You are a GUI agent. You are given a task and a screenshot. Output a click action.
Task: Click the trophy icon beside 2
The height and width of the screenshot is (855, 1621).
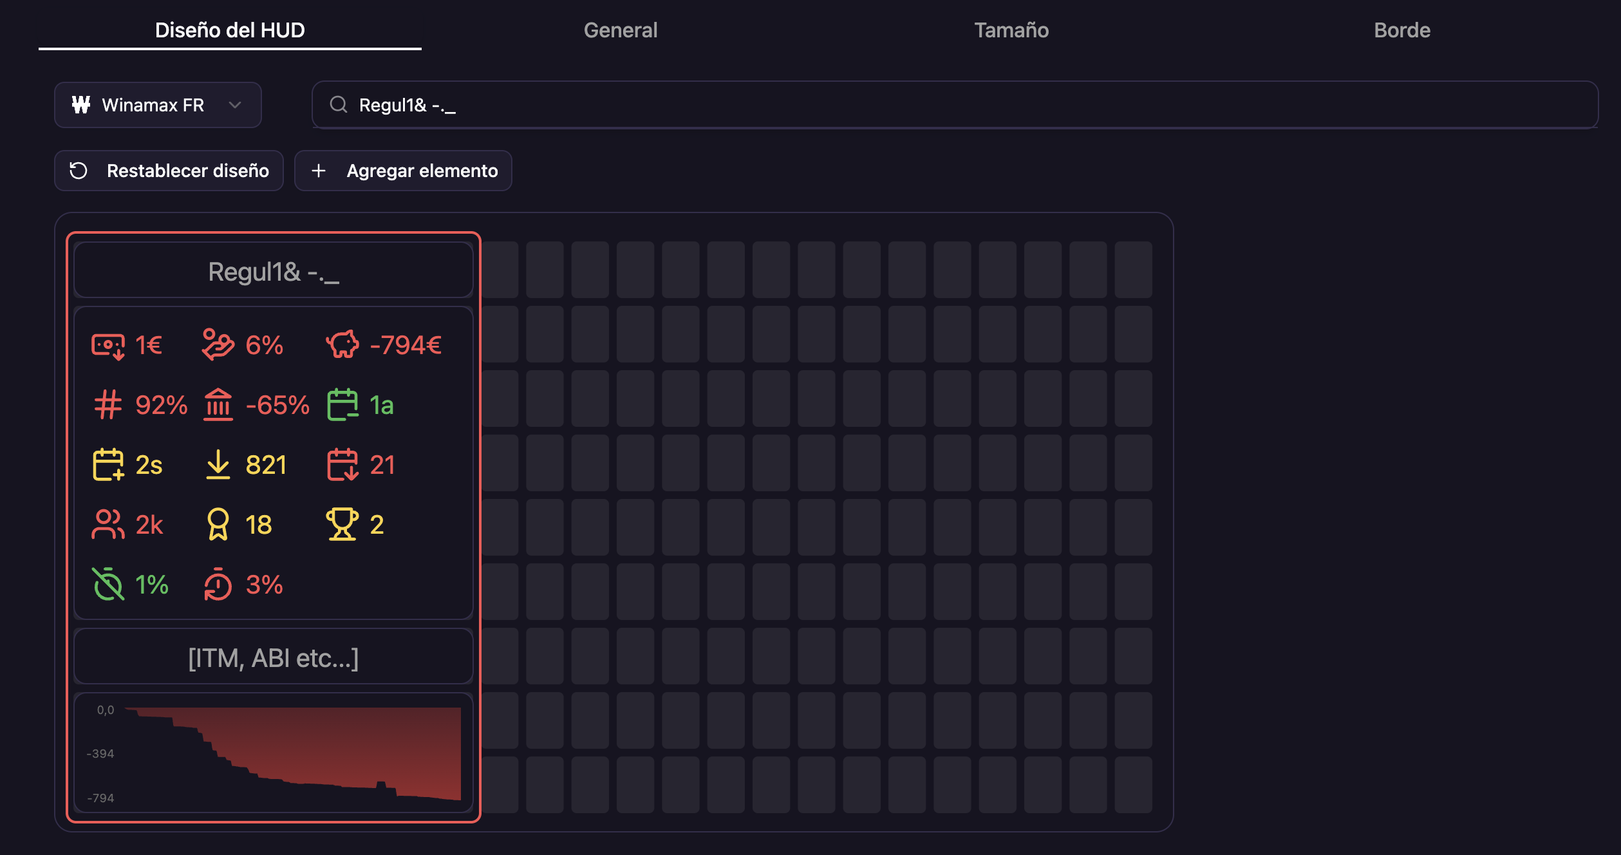pos(342,525)
